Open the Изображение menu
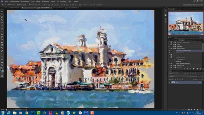204x115 pixels. click(x=25, y=1)
